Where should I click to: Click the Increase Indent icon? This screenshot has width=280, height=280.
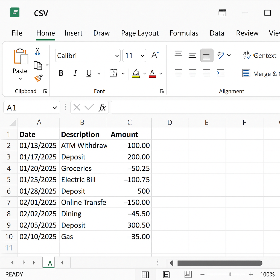(x=221, y=73)
